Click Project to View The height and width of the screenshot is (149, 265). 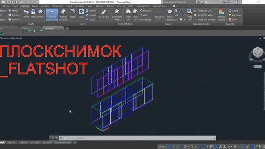click(x=203, y=15)
